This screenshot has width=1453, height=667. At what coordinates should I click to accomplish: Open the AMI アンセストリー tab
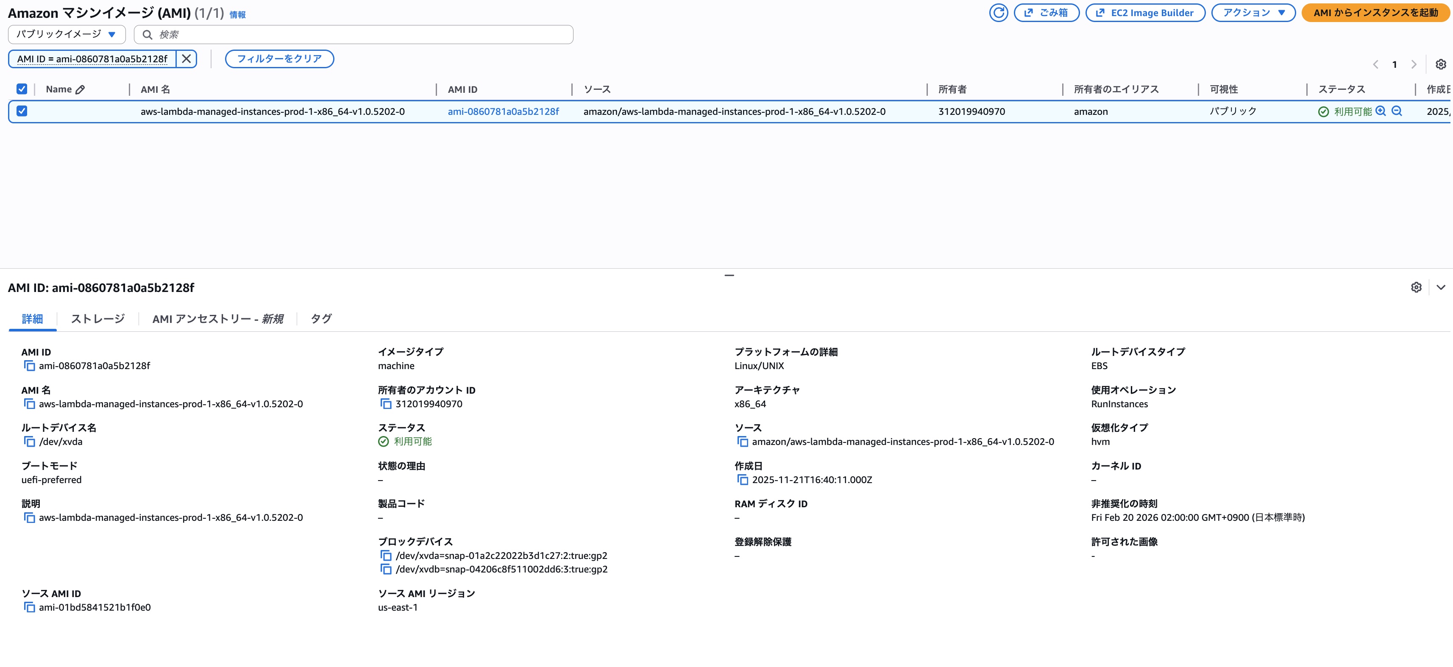[217, 319]
